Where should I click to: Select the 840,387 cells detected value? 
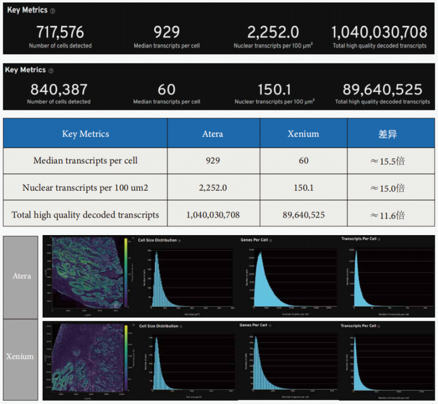(59, 90)
